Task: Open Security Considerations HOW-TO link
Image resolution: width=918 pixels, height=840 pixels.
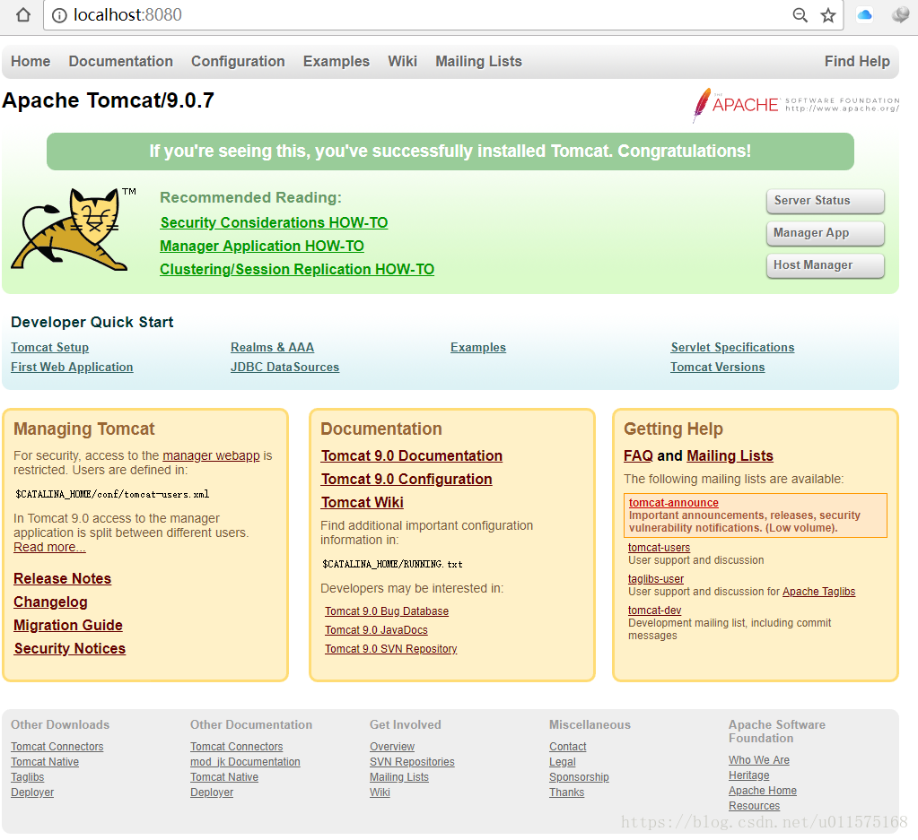Action: [x=274, y=223]
